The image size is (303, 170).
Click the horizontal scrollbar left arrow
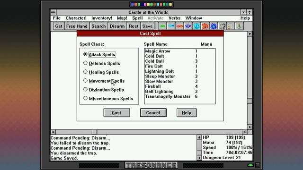tap(53, 132)
